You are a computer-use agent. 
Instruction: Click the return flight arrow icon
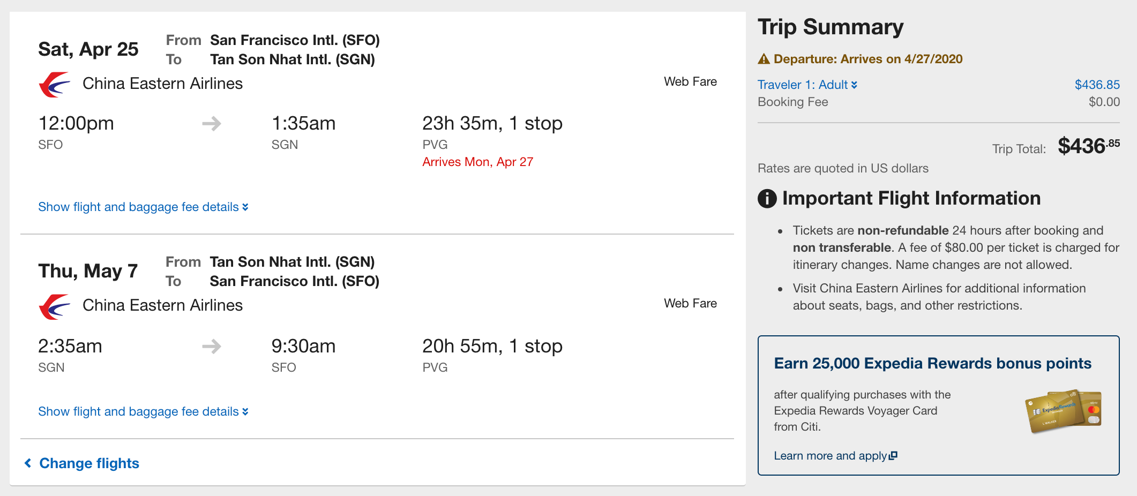(212, 347)
